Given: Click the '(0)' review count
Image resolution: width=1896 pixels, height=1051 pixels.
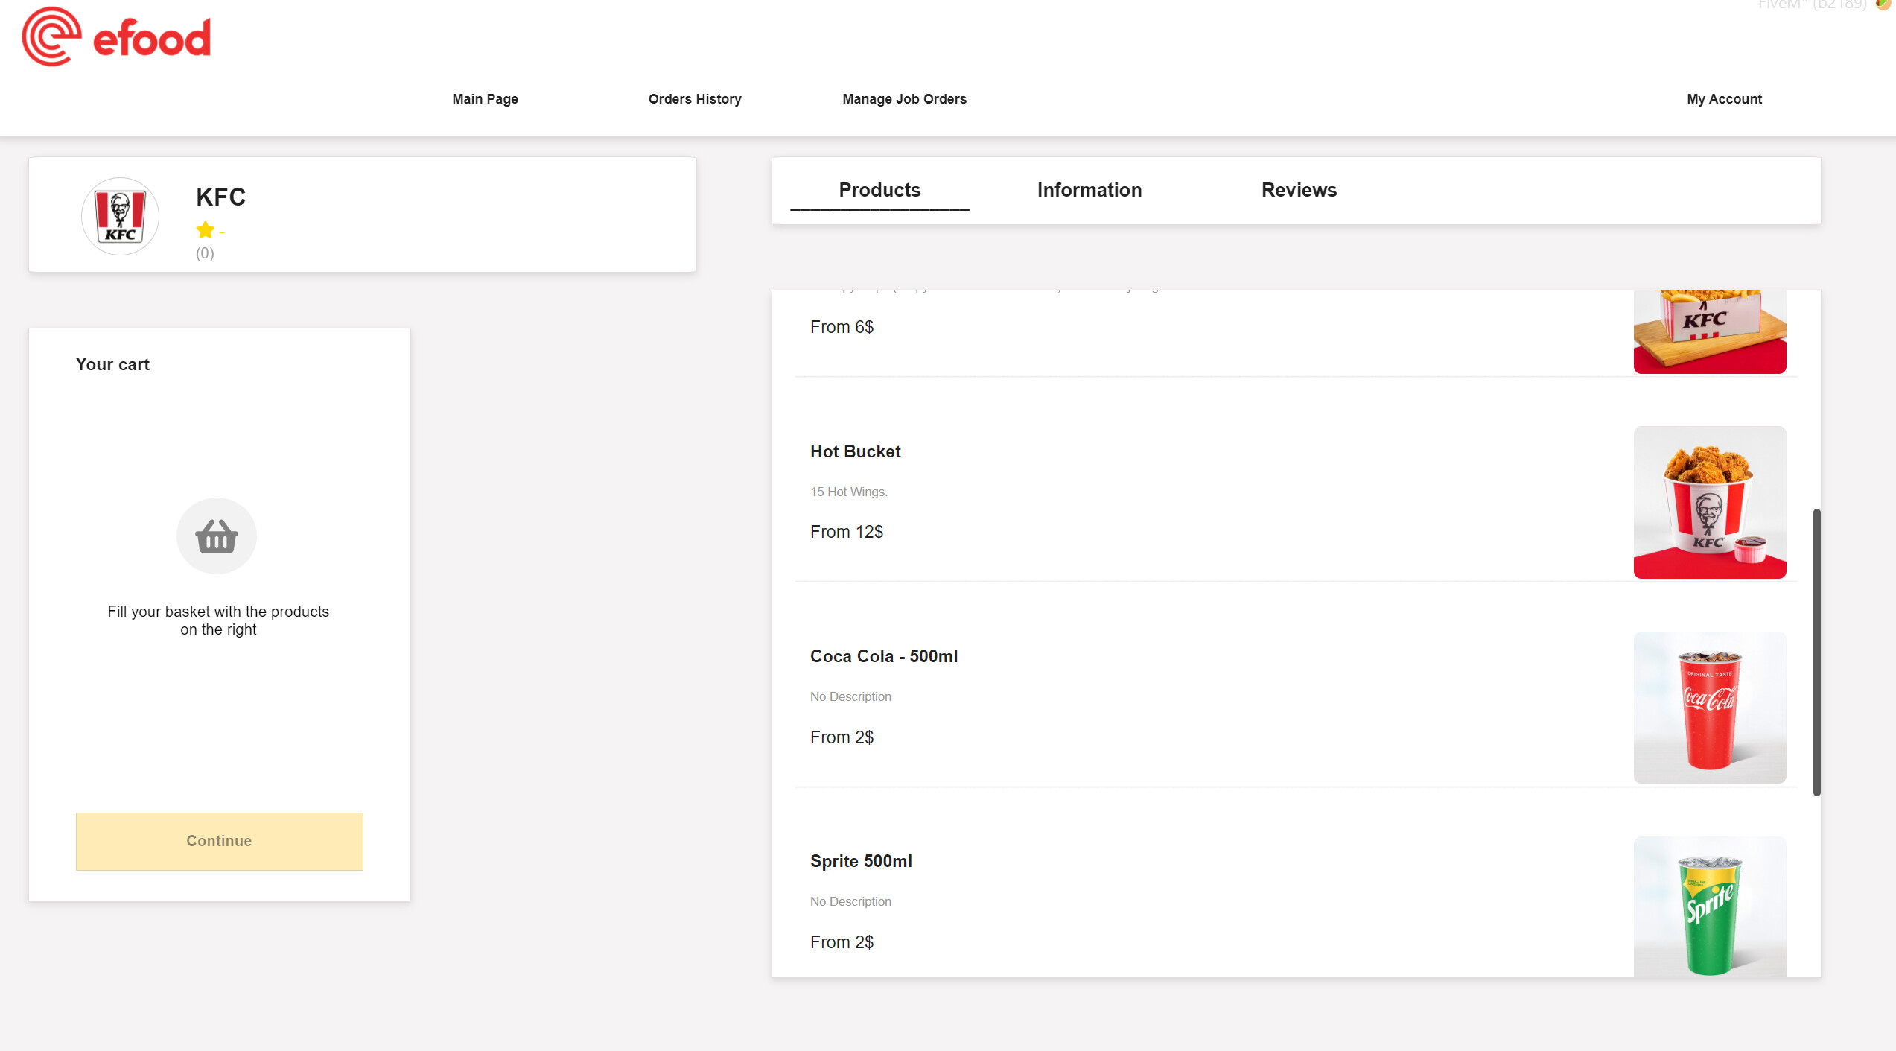Looking at the screenshot, I should click(205, 253).
